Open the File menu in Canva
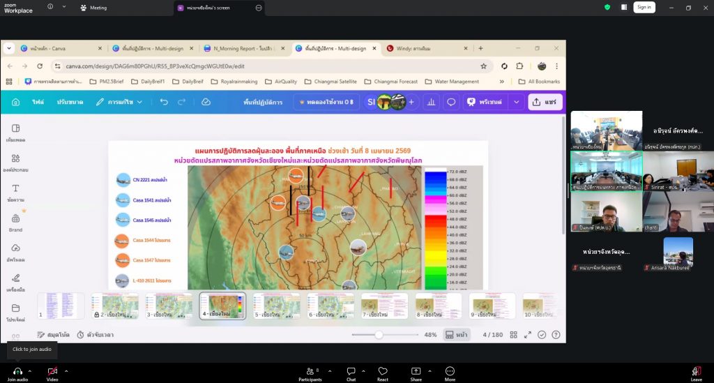Image resolution: width=714 pixels, height=383 pixels. (x=38, y=102)
